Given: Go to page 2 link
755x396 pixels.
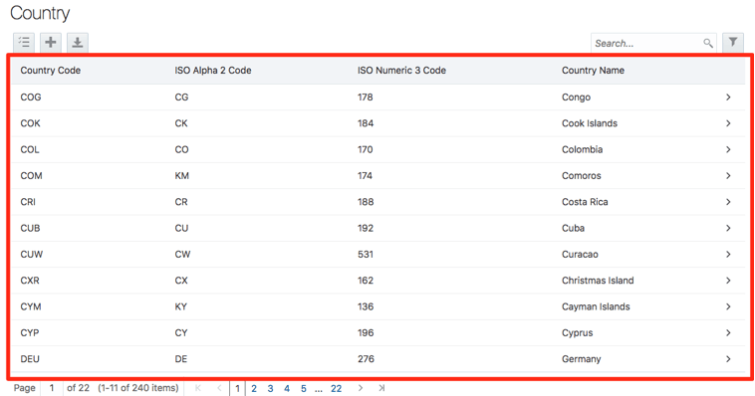Looking at the screenshot, I should 254,388.
